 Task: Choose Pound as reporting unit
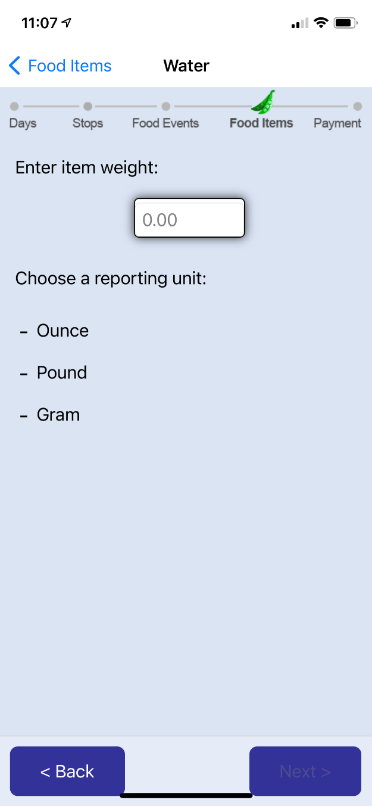pyautogui.click(x=62, y=372)
